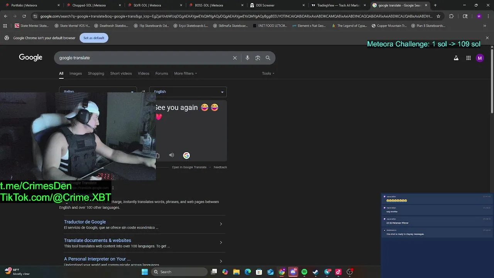Expand Translate documents & websites chevron
Image resolution: width=494 pixels, height=278 pixels.
coord(221,242)
